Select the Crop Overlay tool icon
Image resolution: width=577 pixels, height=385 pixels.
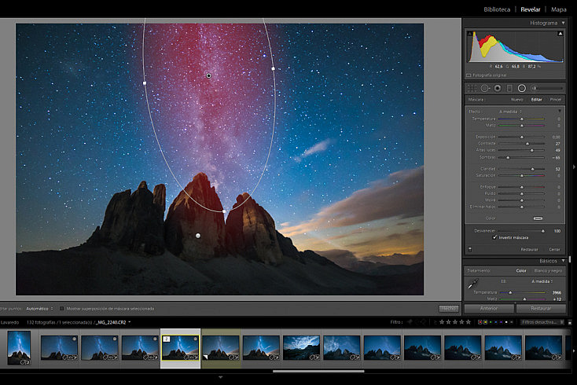(x=472, y=88)
